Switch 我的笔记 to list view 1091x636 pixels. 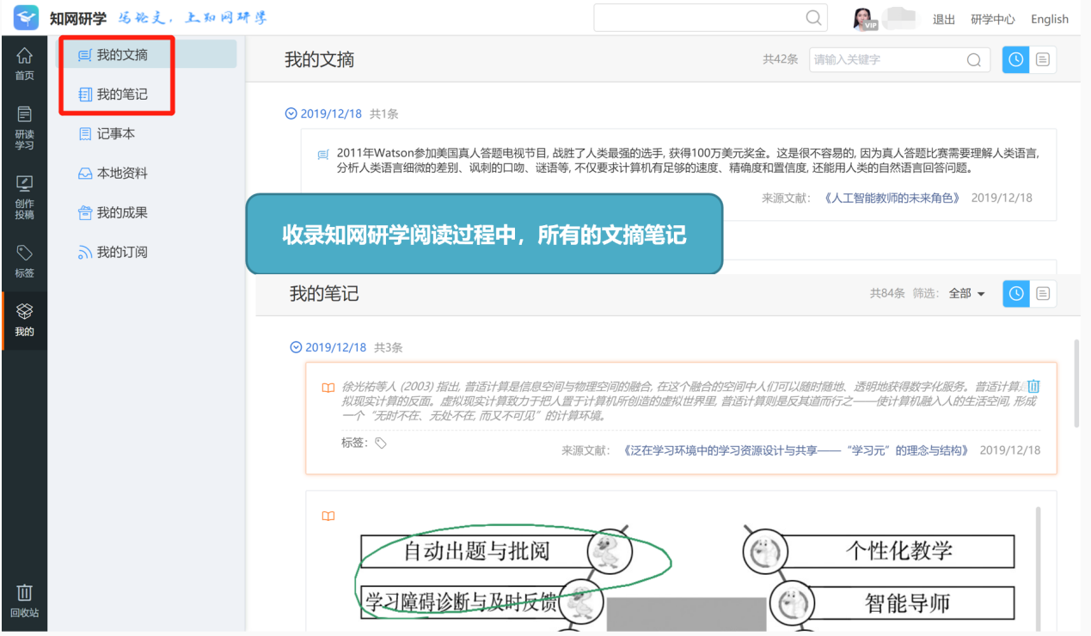pos(1043,293)
